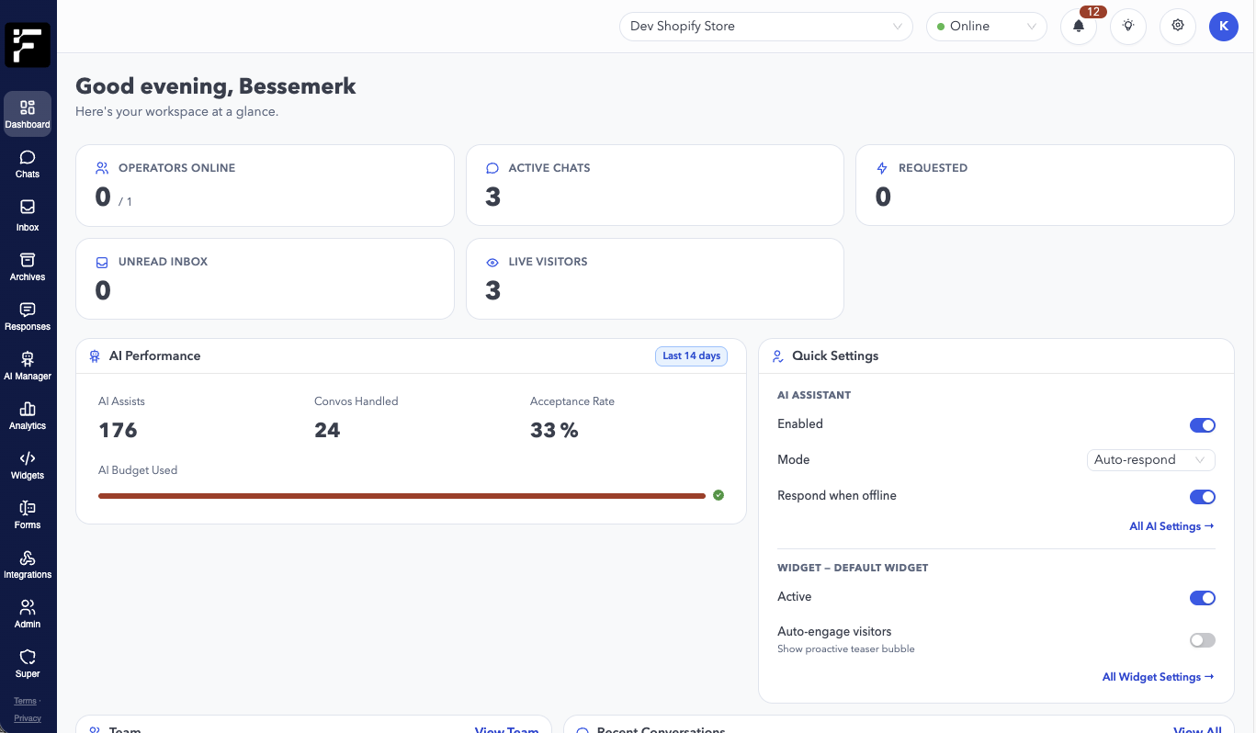Click the View Team link
This screenshot has width=1256, height=733.
pyautogui.click(x=506, y=728)
